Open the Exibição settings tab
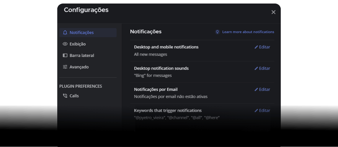The image size is (338, 147). coord(77,44)
